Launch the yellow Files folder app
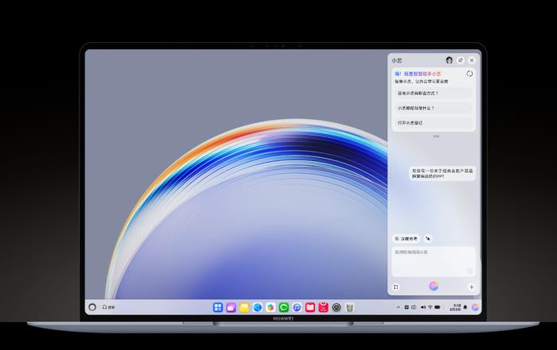This screenshot has height=350, width=557. coord(244,307)
